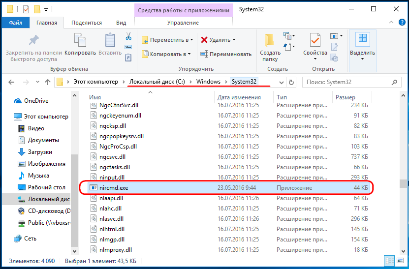The height and width of the screenshot is (269, 409).
Task: Select CD-дисковод in sidebar
Action: tap(44, 211)
